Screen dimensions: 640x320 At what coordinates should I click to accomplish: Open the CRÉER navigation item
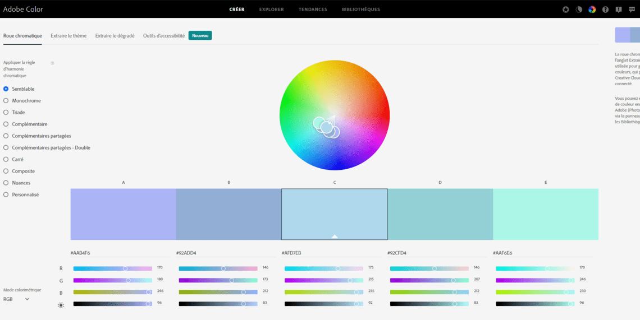[237, 10]
